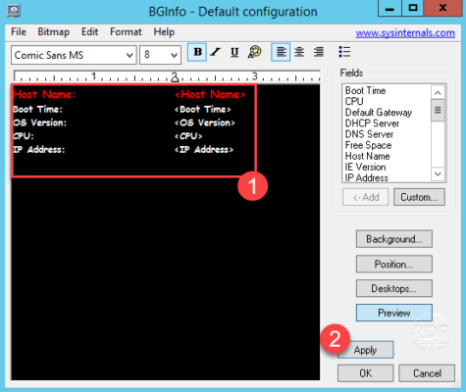Click the '<IP Address>' placeholder in editor
Image resolution: width=466 pixels, height=392 pixels.
tap(204, 150)
